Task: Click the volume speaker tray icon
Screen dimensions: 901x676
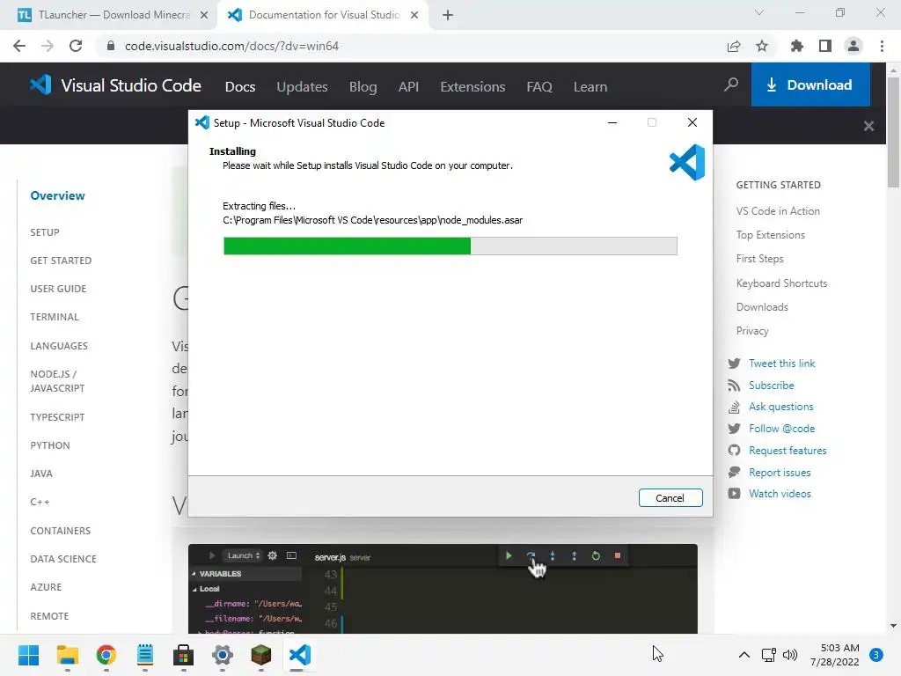Action: coord(790,655)
